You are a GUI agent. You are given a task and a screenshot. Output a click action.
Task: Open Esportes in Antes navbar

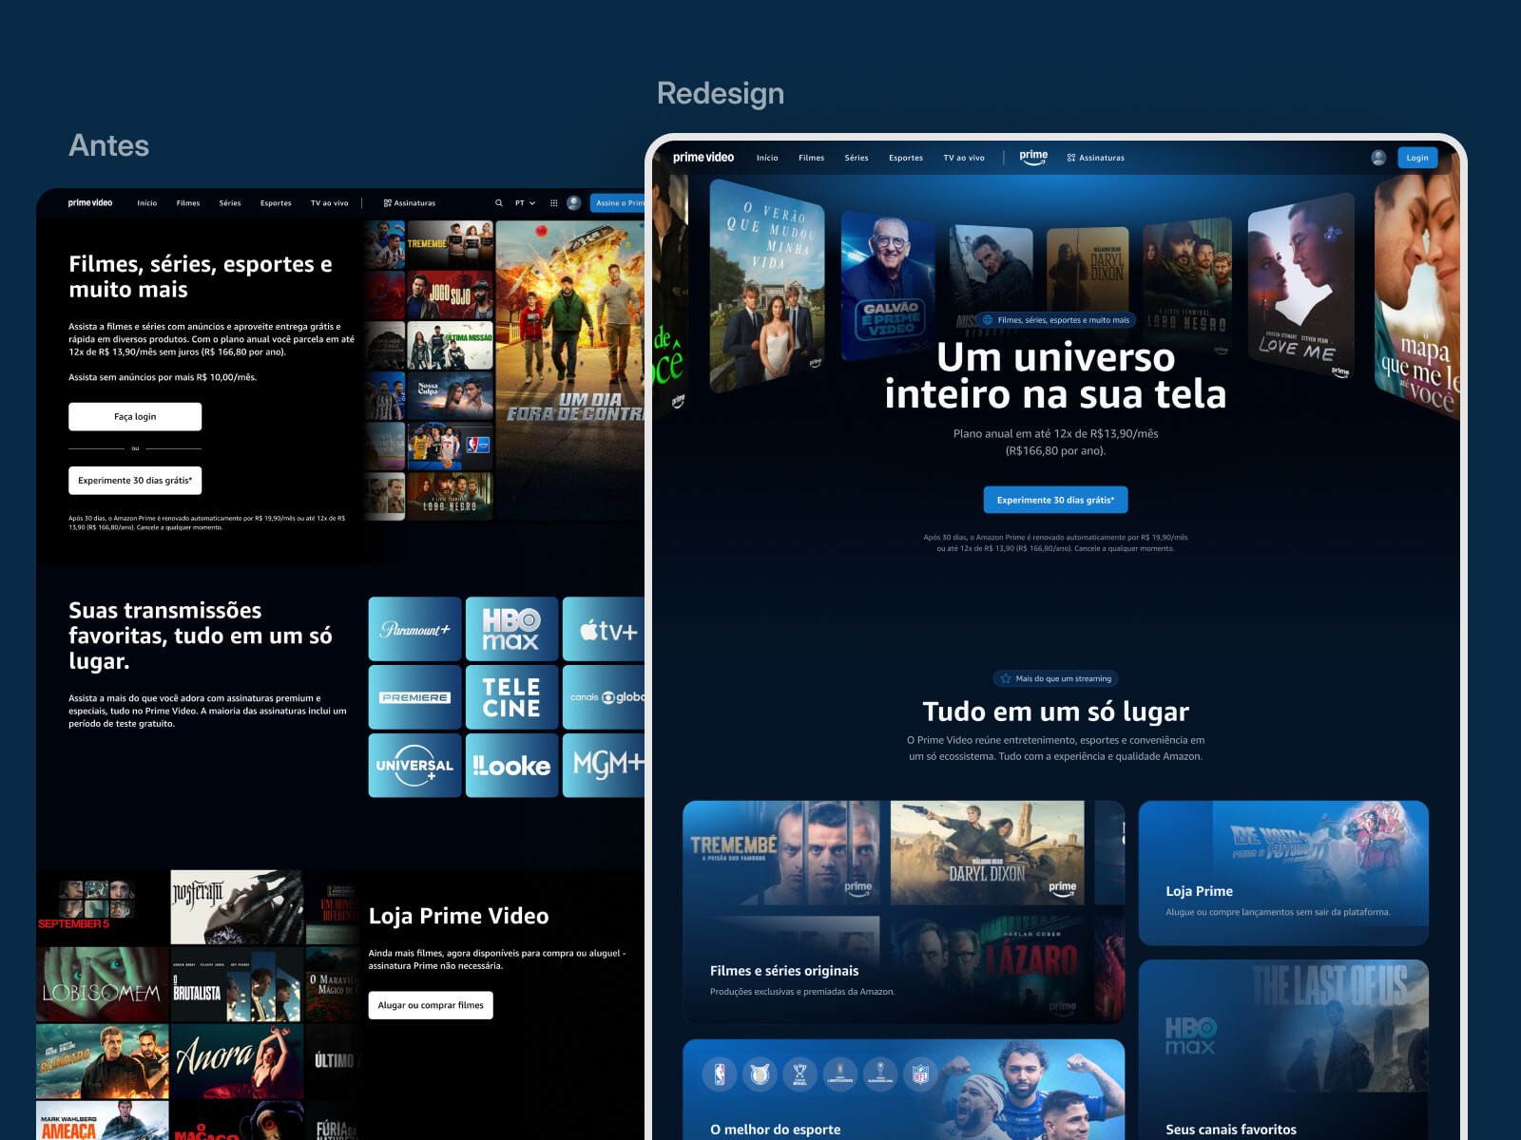[276, 203]
